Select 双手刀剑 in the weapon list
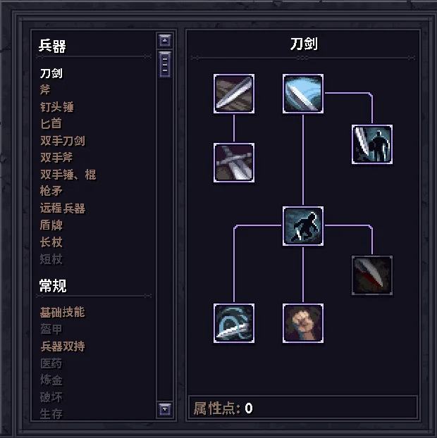The width and height of the screenshot is (437, 438). click(62, 141)
